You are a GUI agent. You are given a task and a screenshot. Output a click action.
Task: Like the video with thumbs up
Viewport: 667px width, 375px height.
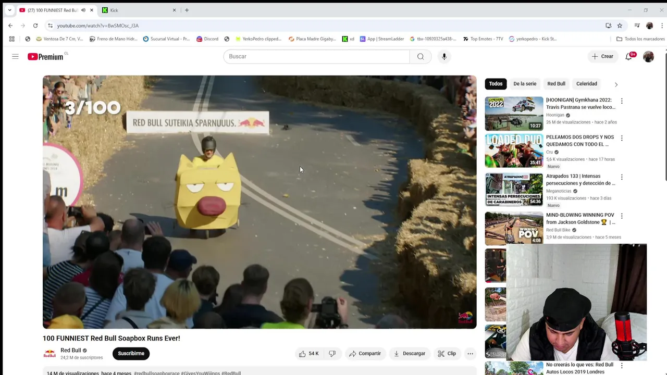pyautogui.click(x=308, y=354)
